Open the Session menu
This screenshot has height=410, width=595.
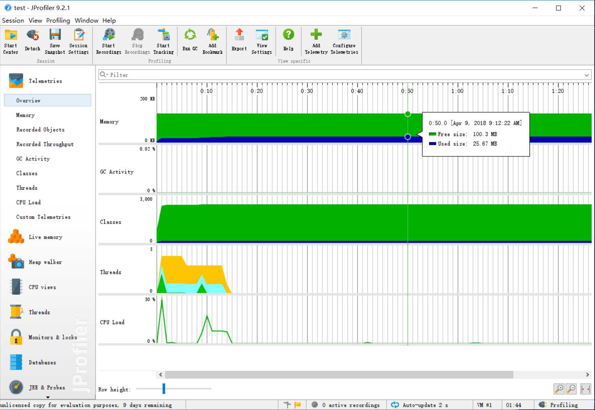point(13,20)
